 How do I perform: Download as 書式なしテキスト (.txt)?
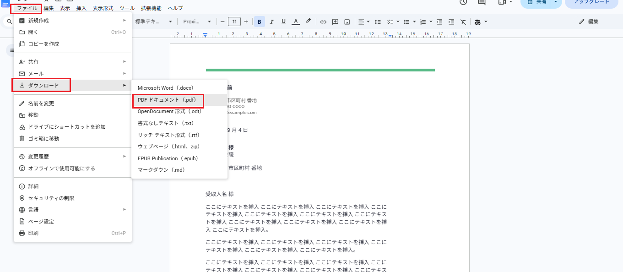coord(179,123)
